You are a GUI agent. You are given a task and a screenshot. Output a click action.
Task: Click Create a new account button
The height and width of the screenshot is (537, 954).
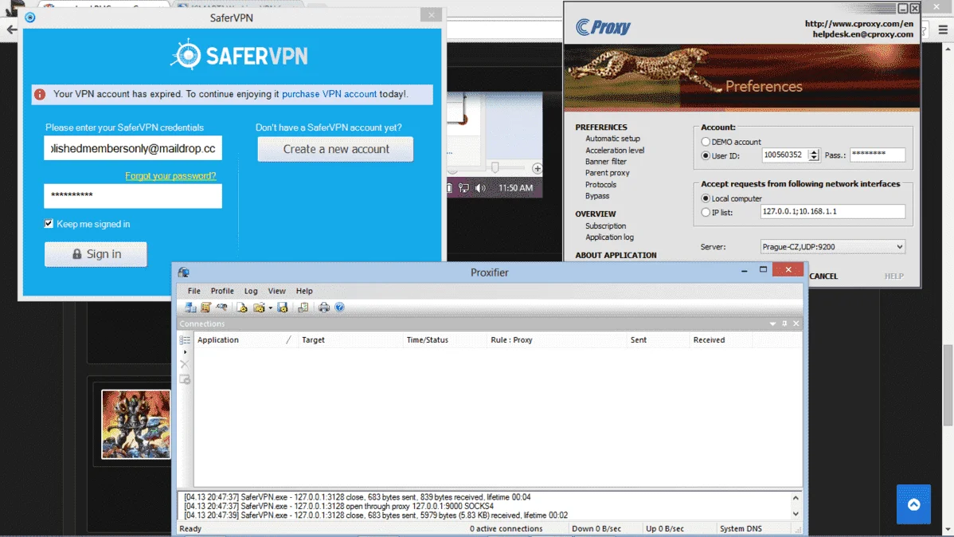pos(335,149)
